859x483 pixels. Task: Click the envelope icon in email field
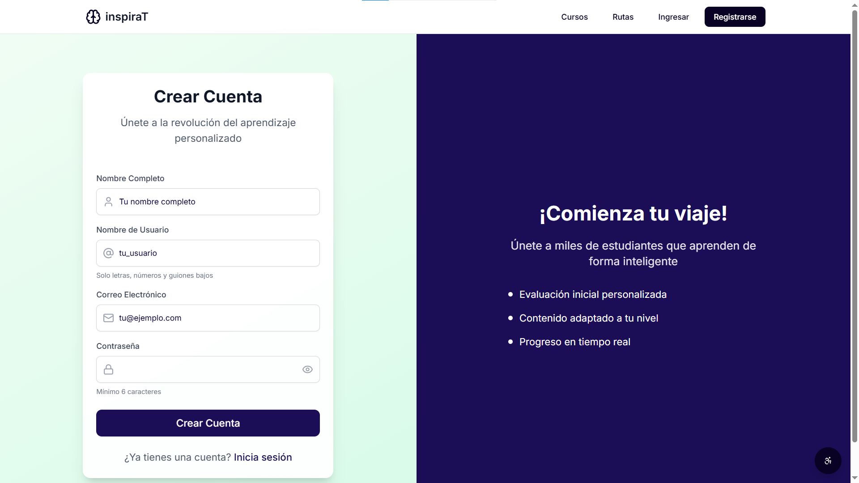click(108, 318)
